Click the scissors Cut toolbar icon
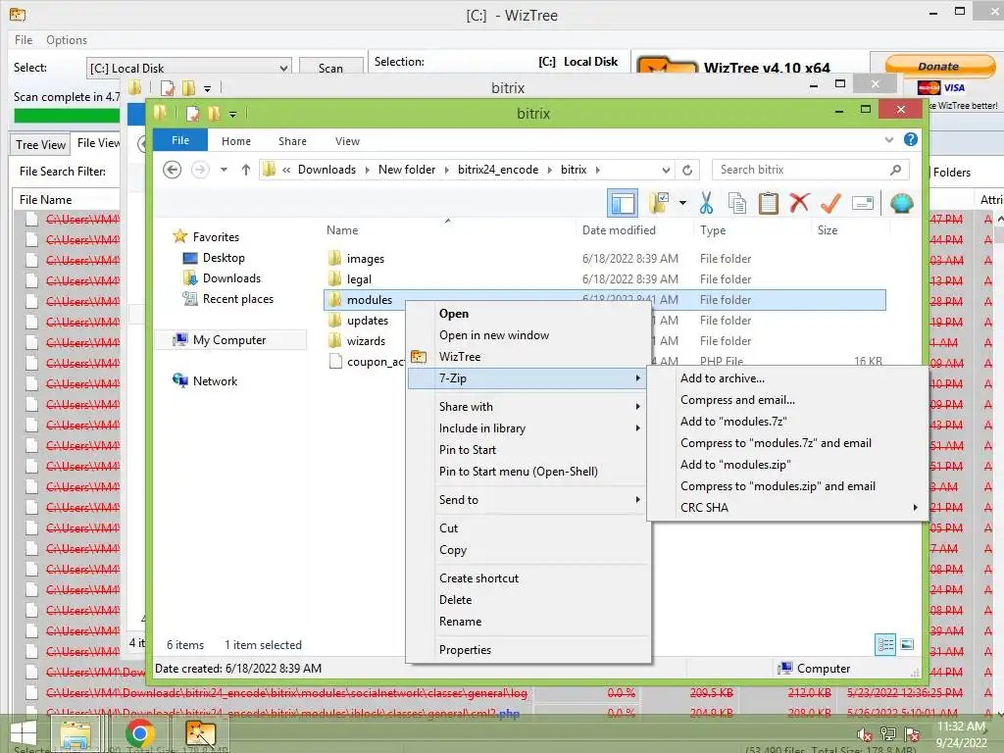The image size is (1004, 753). click(x=706, y=204)
